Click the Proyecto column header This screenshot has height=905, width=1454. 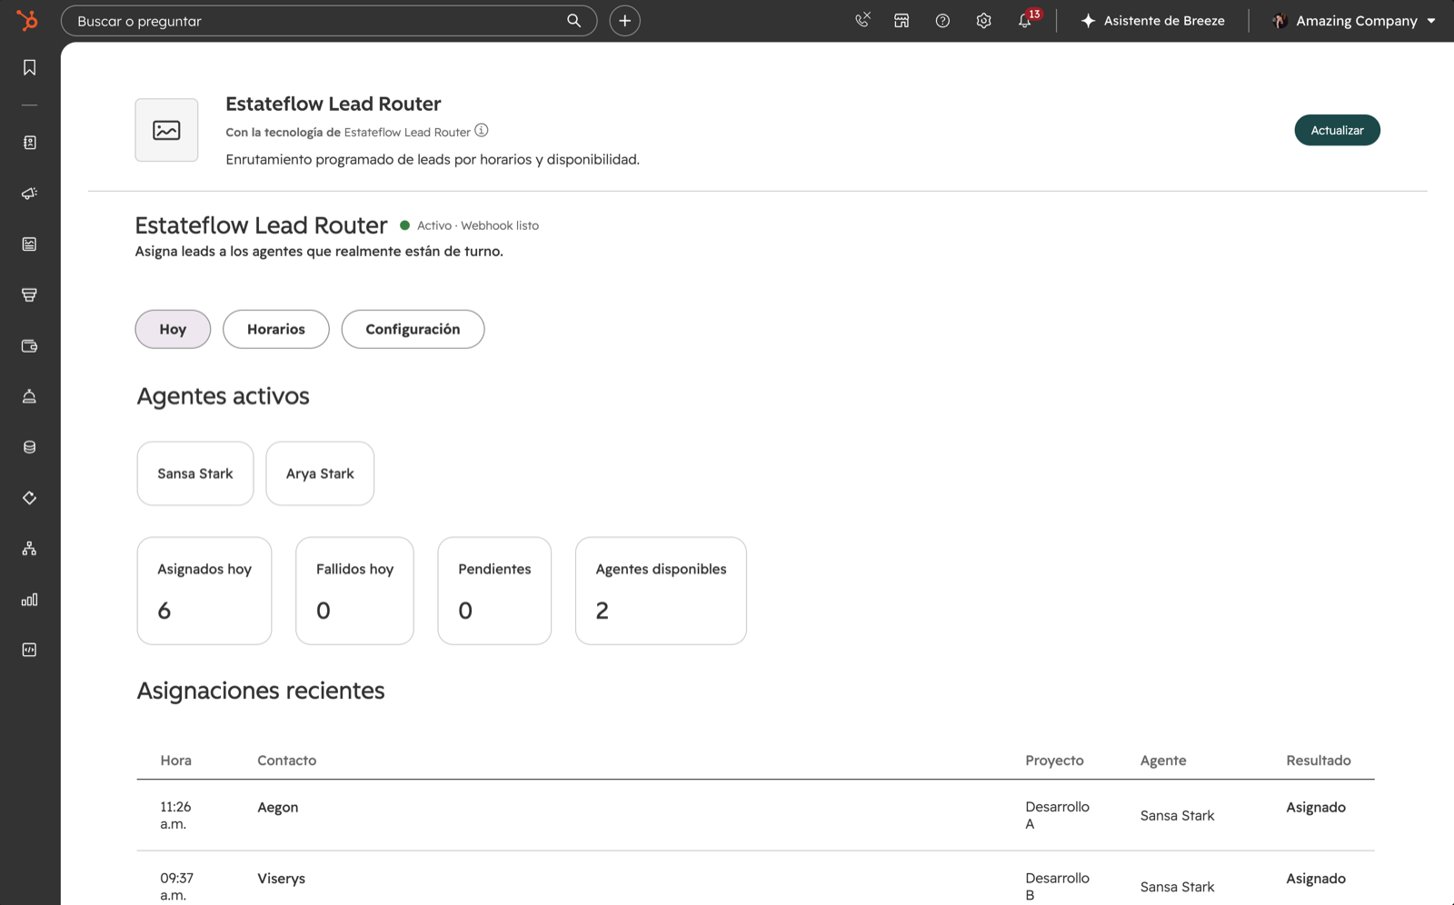pyautogui.click(x=1054, y=761)
